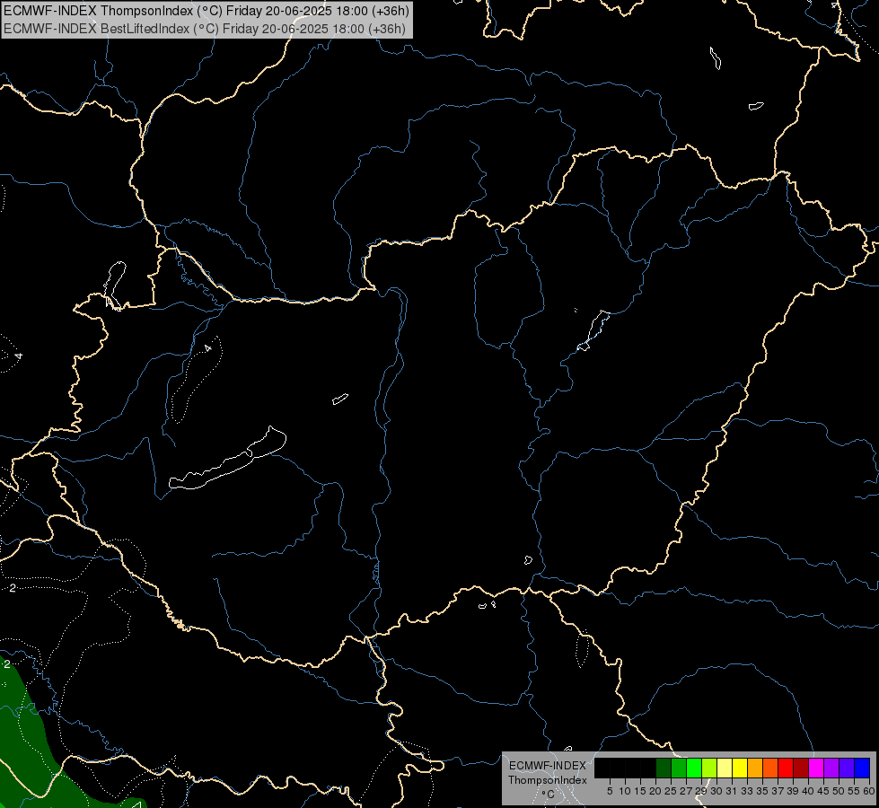Click legend tick value 33
This screenshot has height=808, width=879.
(x=747, y=791)
